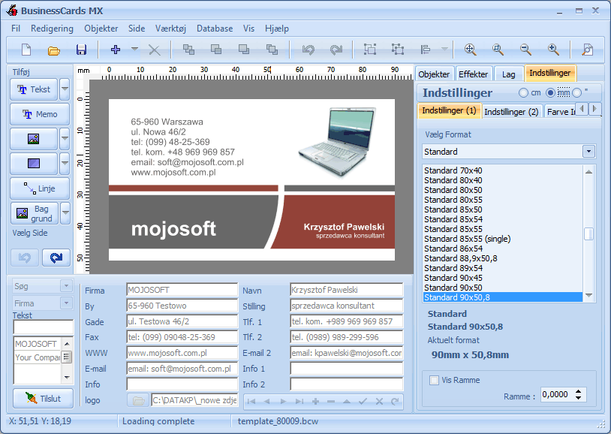Open the dropdown arrow beside the rectangle shape button
The height and width of the screenshot is (434, 611).
pyautogui.click(x=65, y=164)
